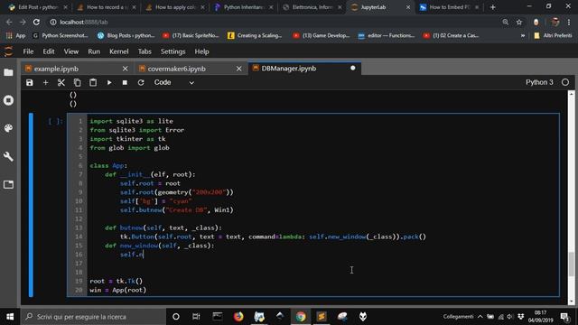Place cursor in the code cell editor
Viewport: 578px width, 325px height.
322,205
